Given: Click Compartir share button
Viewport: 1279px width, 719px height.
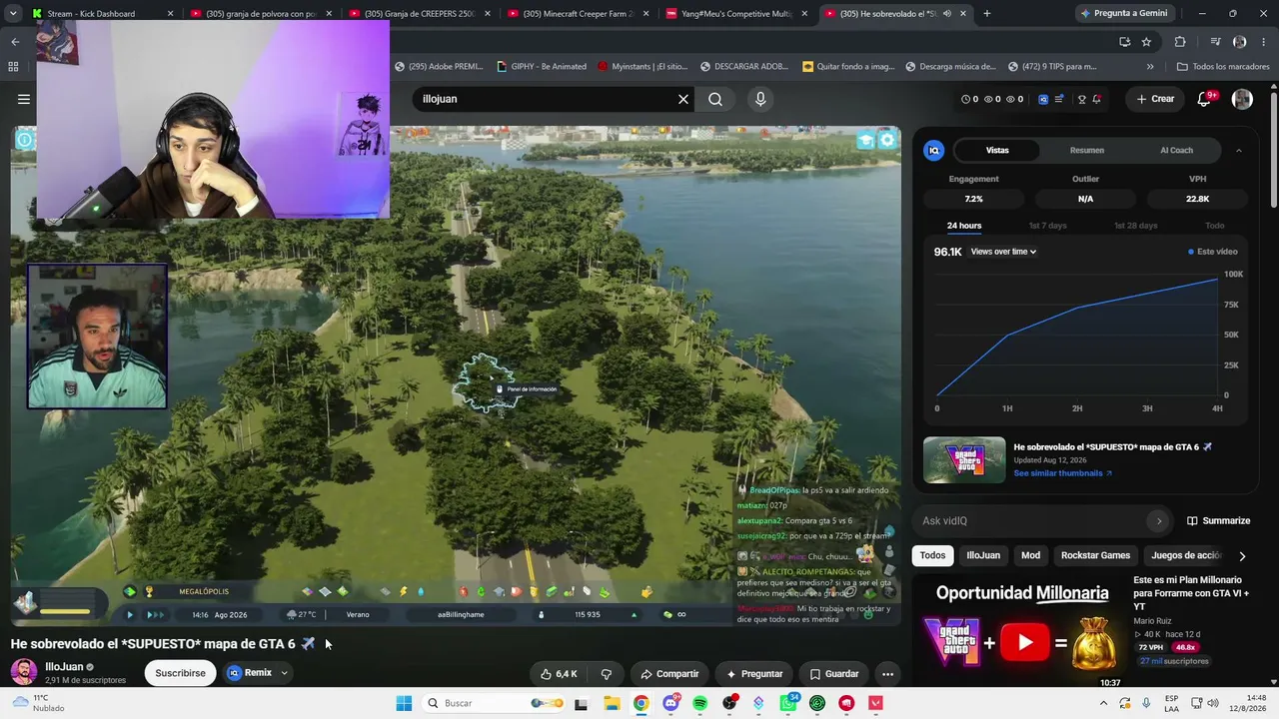Looking at the screenshot, I should [669, 674].
